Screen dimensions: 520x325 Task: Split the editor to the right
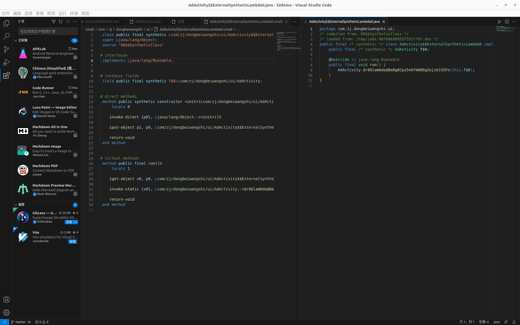pos(507,22)
